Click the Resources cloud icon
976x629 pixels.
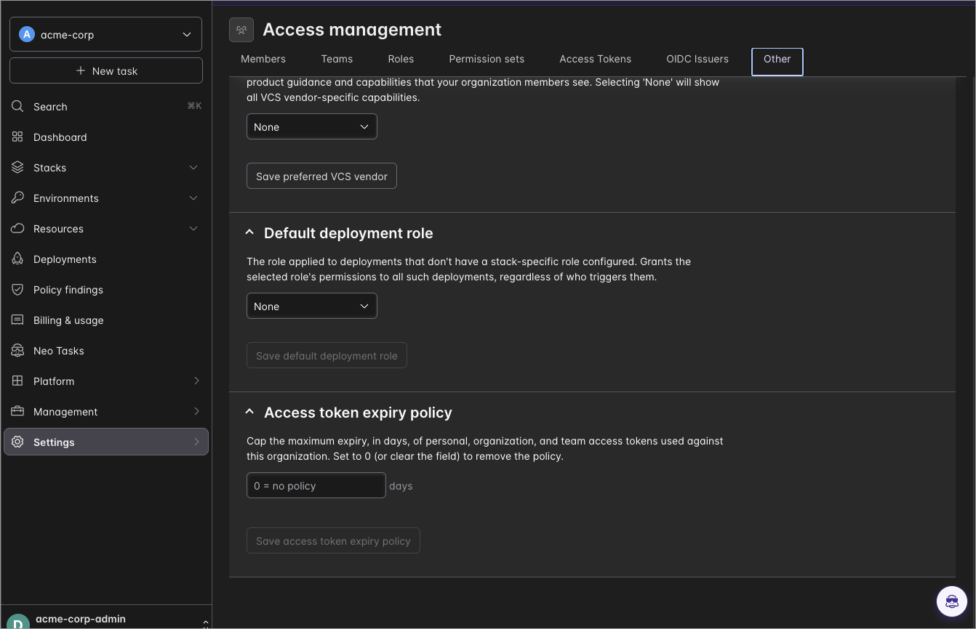coord(18,229)
